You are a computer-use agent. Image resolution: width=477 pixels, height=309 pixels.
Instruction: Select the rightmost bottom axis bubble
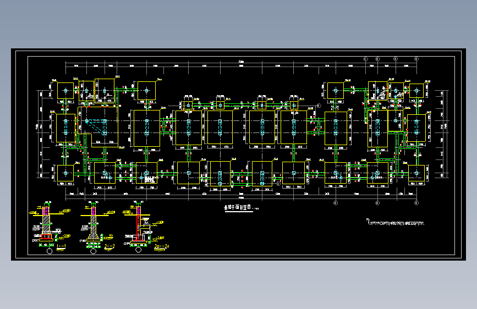[x=416, y=202]
